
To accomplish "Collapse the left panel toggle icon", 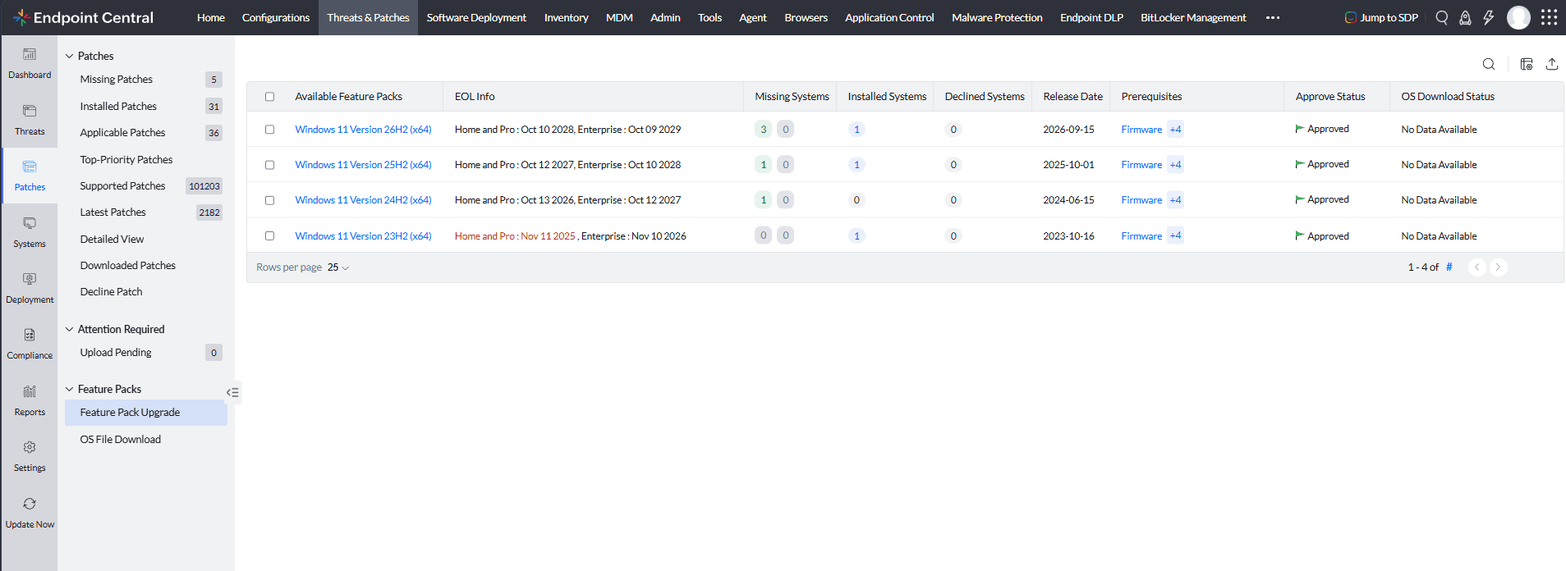I will pyautogui.click(x=232, y=392).
